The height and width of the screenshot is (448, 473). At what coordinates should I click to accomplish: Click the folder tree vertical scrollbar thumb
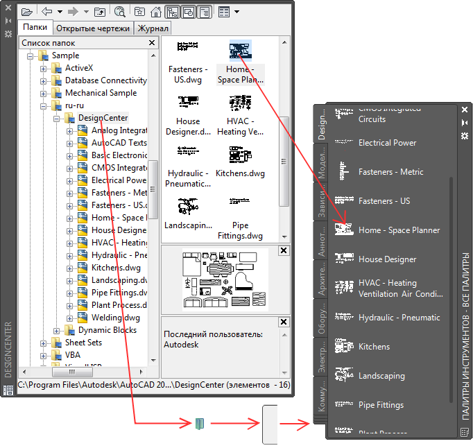tap(153, 189)
